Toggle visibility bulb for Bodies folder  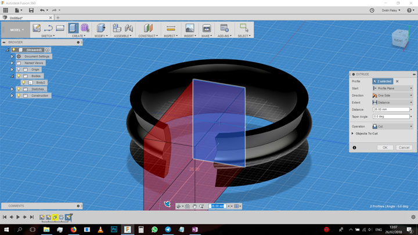(x=19, y=76)
